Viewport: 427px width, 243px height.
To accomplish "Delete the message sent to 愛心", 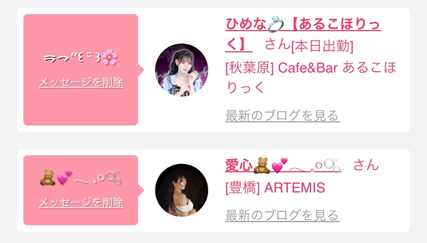I will click(x=81, y=202).
